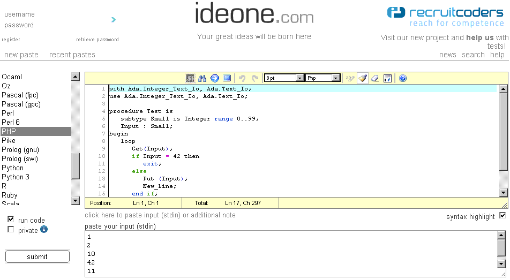Select Perl 6 language
The width and height of the screenshot is (510, 280).
[36, 122]
